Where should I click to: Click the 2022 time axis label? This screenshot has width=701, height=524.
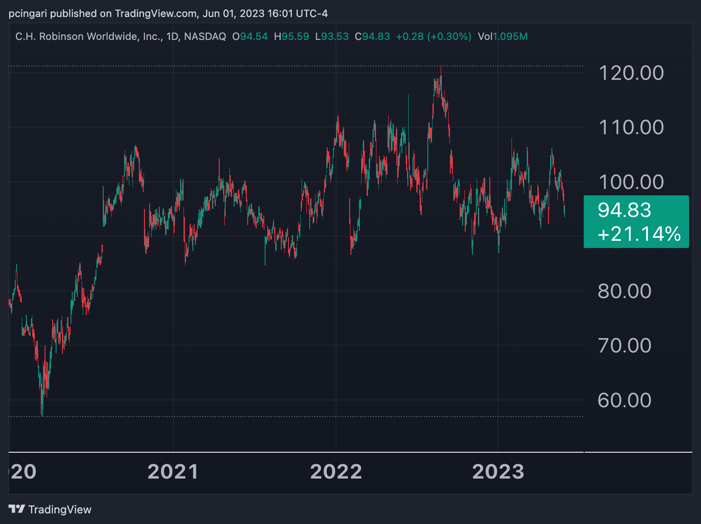click(336, 472)
